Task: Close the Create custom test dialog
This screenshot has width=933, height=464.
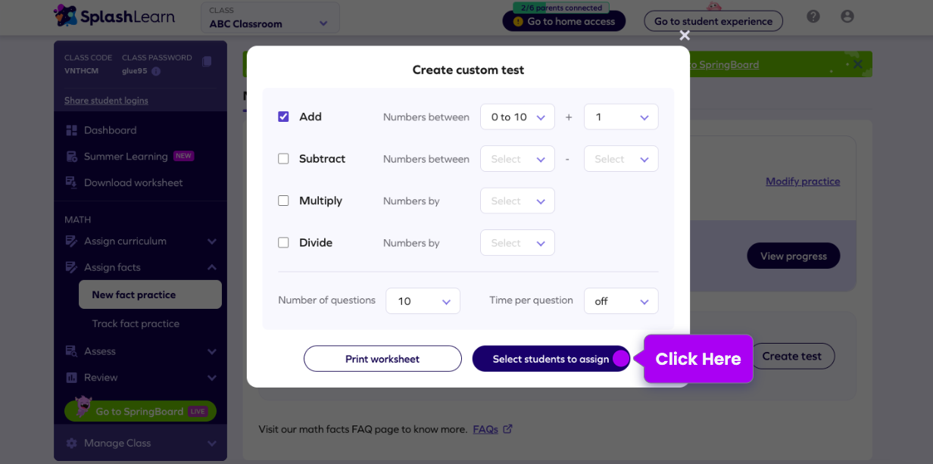Action: point(685,36)
